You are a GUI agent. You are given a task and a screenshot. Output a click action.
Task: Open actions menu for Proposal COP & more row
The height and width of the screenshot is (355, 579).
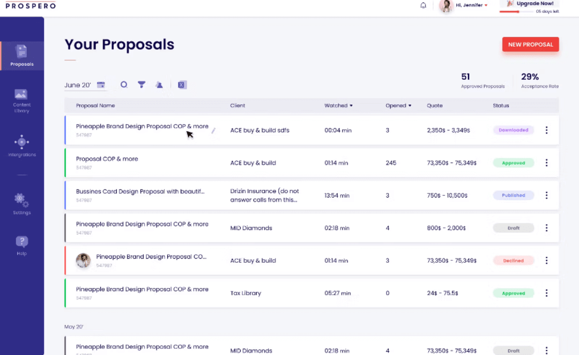pos(546,162)
